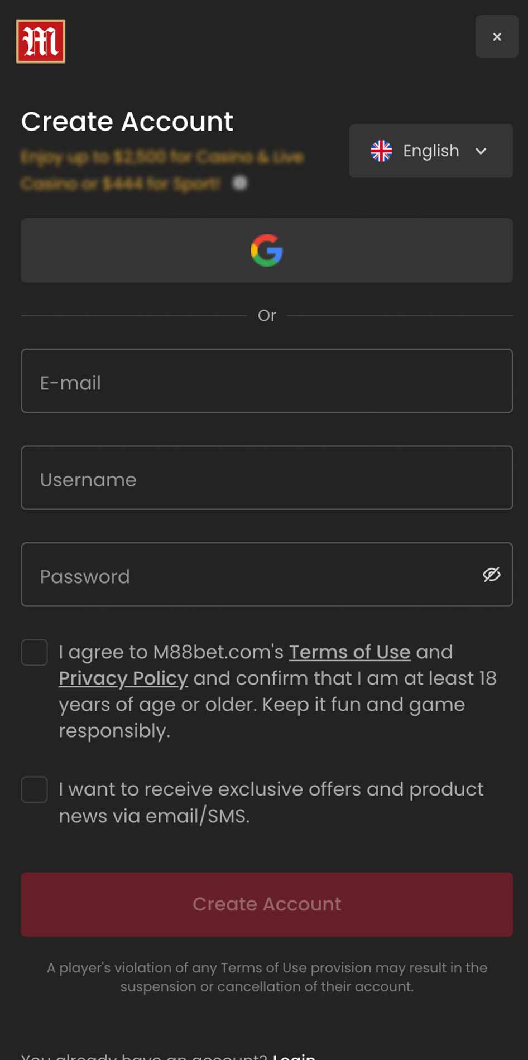Focus the Username input field
This screenshot has width=528, height=1060.
click(267, 478)
